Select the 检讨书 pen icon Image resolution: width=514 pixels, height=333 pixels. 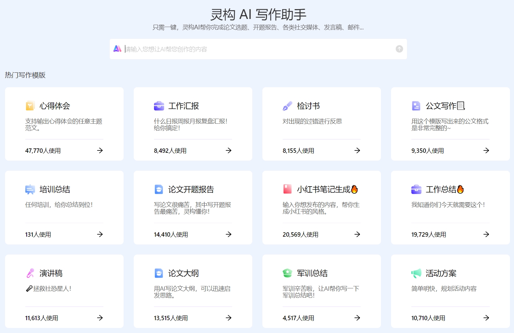(287, 105)
